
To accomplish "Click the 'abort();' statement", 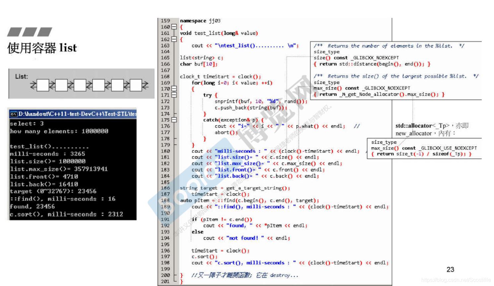I will click(x=226, y=133).
